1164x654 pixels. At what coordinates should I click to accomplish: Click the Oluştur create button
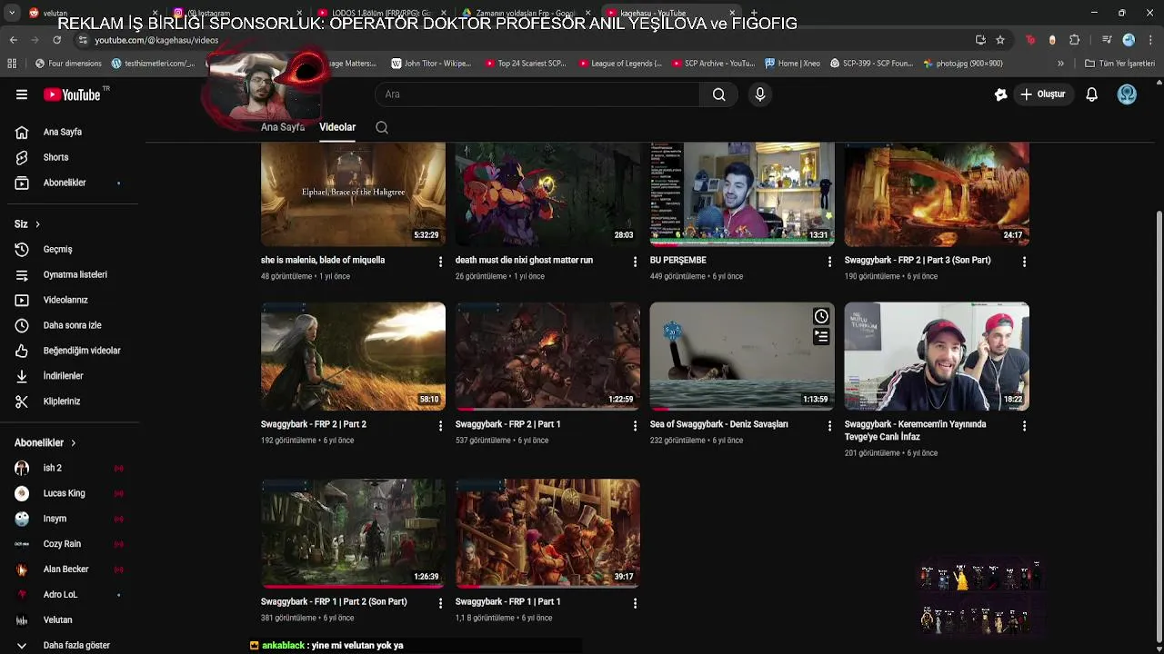(x=1042, y=94)
